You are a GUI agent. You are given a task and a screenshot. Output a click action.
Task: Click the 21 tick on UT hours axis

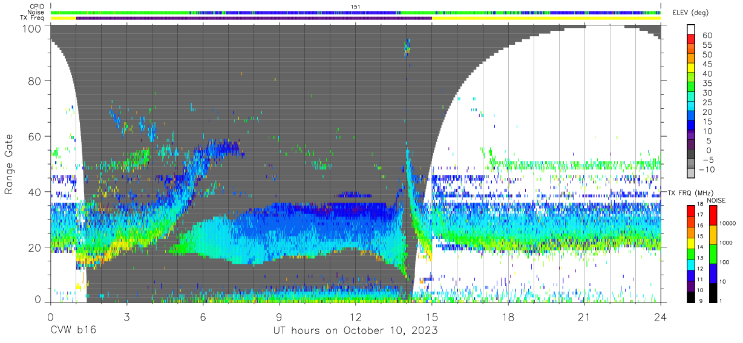(584, 316)
